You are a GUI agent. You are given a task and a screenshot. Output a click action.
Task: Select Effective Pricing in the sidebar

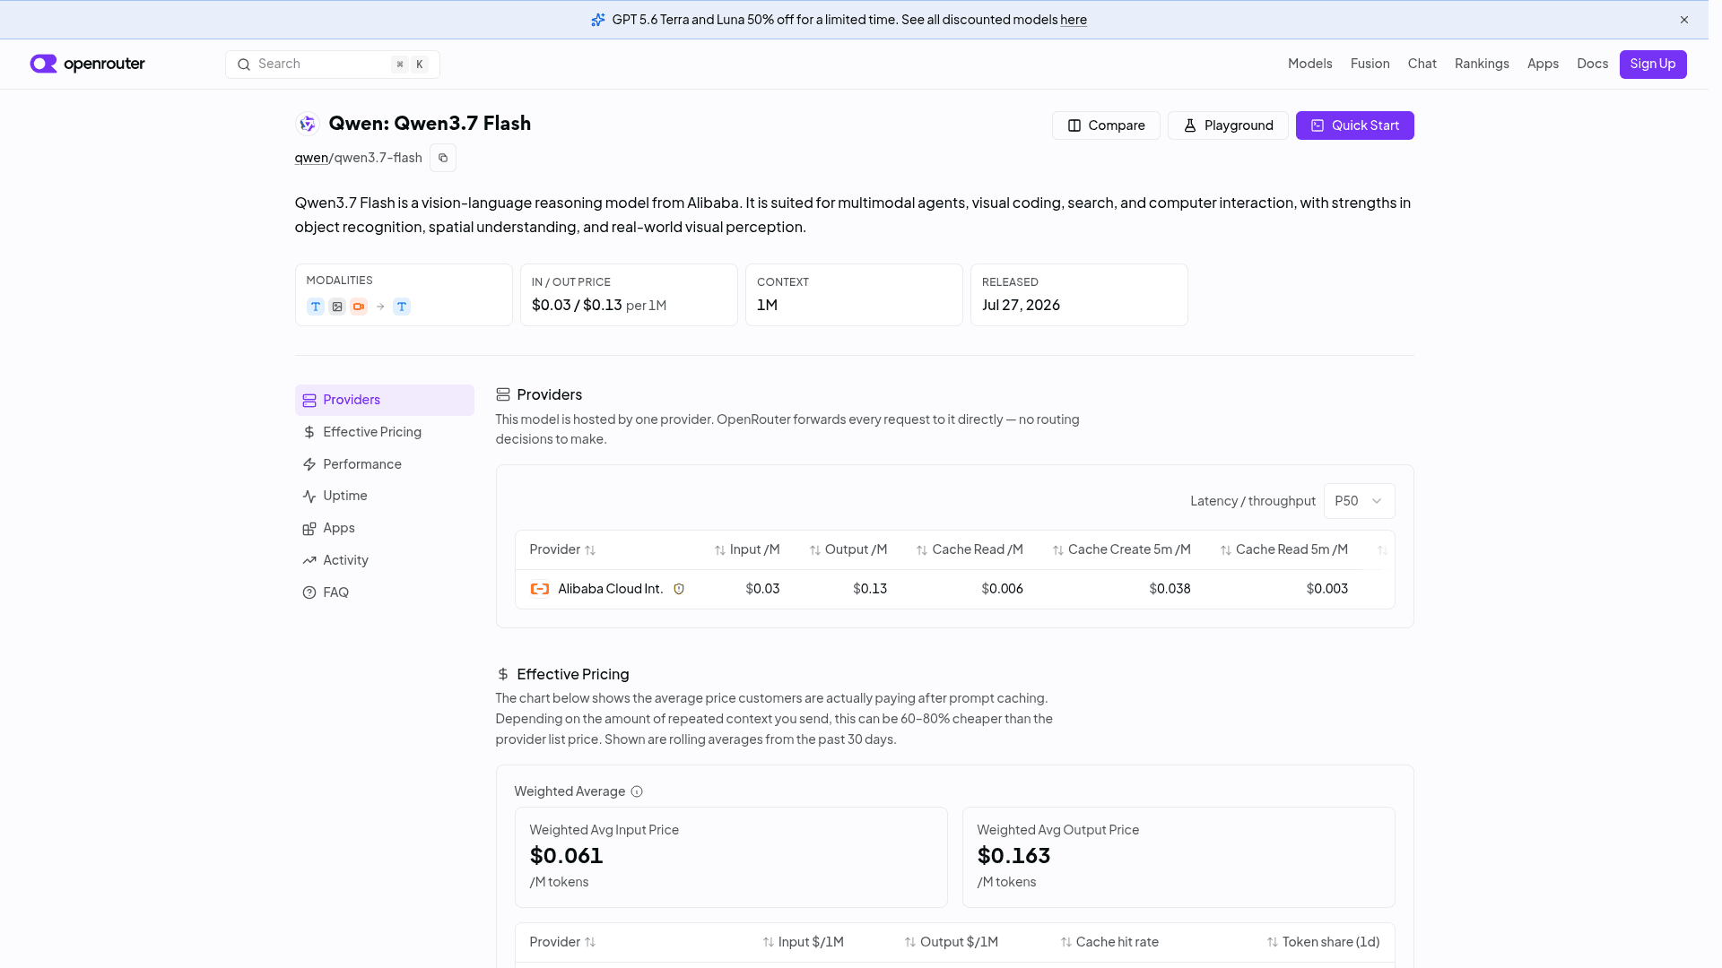click(384, 432)
